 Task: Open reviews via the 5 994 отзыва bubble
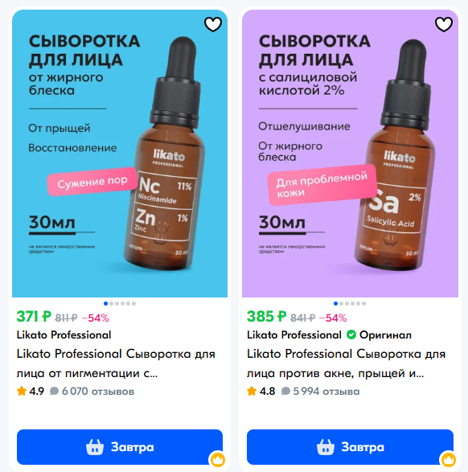285,391
